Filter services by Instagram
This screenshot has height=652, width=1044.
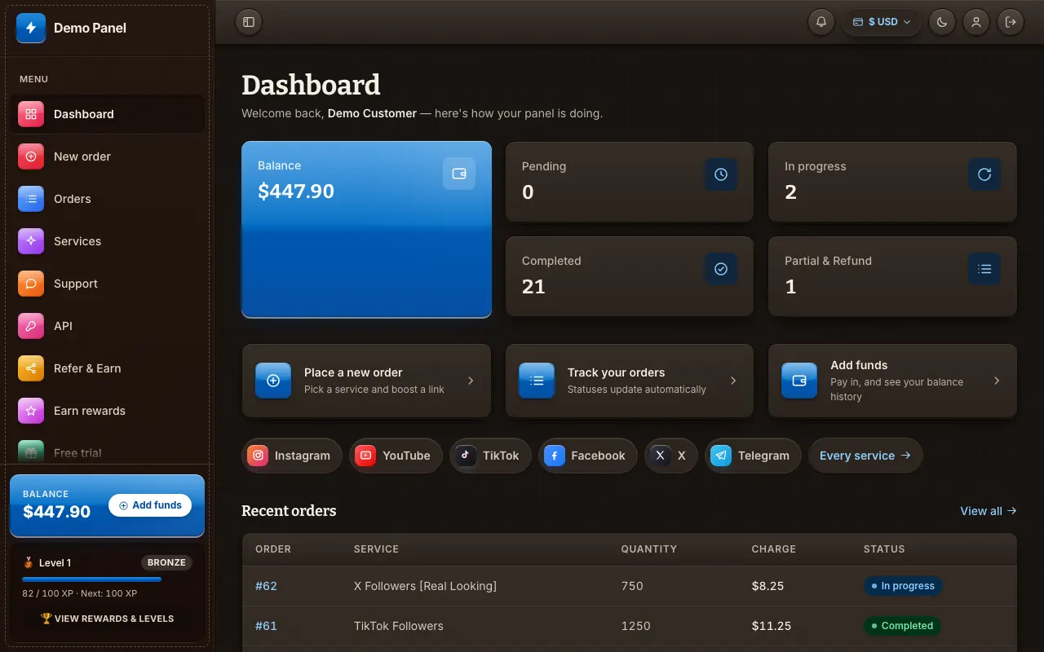291,456
